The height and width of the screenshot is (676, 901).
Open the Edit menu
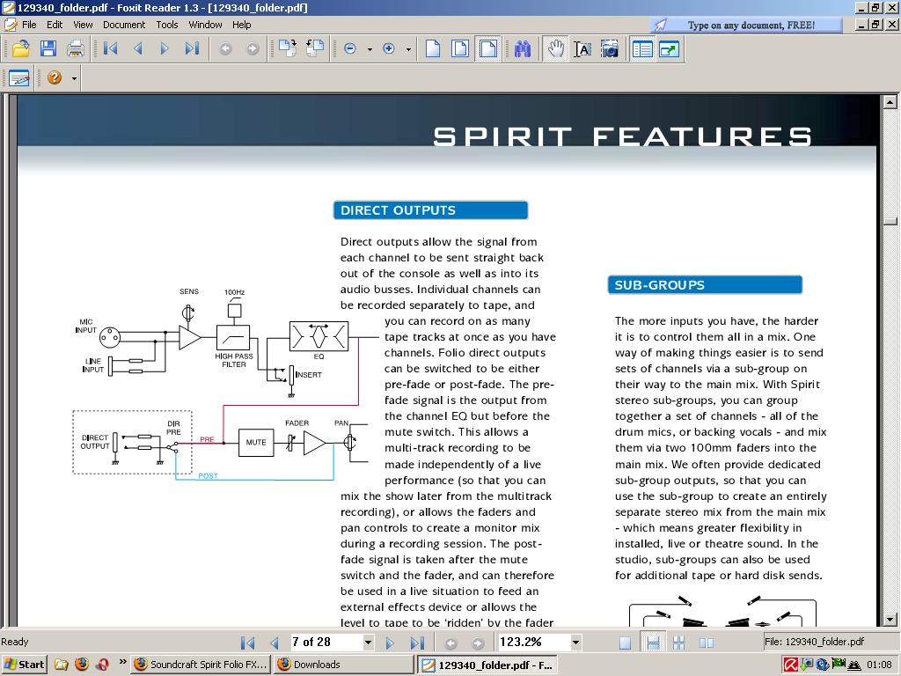pos(55,25)
